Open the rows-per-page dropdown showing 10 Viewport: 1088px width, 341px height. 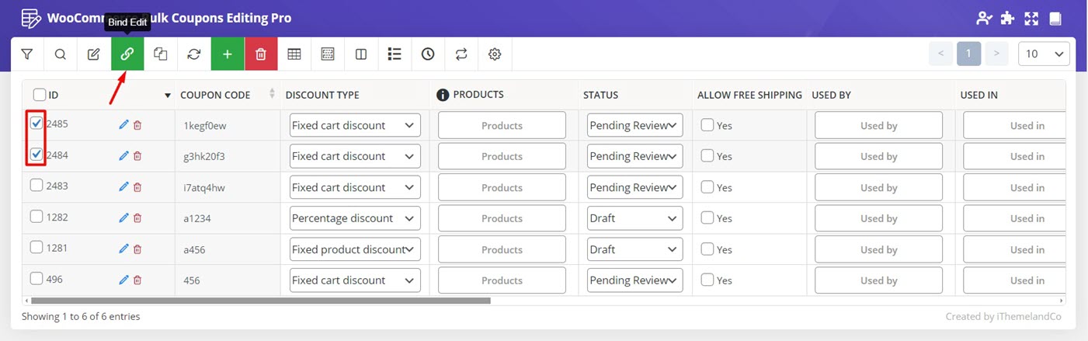pos(1044,54)
